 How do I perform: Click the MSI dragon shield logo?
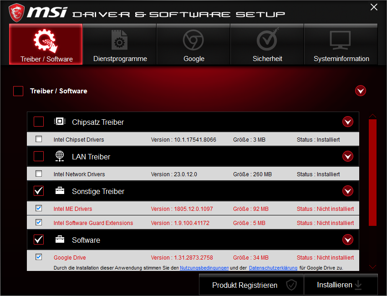tap(16, 13)
